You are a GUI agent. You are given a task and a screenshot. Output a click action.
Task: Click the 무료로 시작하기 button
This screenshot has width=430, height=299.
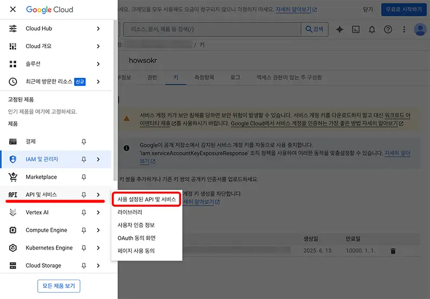pos(404,10)
